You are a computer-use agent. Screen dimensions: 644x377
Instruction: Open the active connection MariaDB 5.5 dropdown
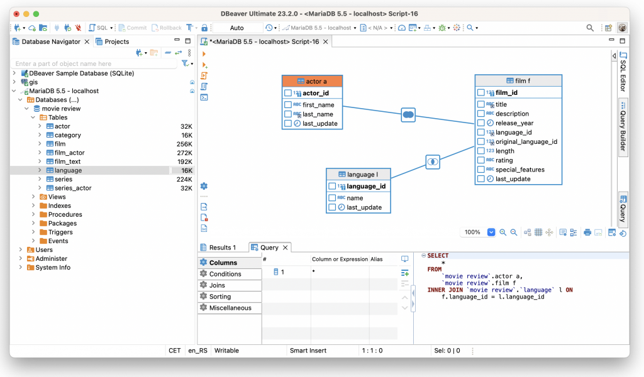319,28
